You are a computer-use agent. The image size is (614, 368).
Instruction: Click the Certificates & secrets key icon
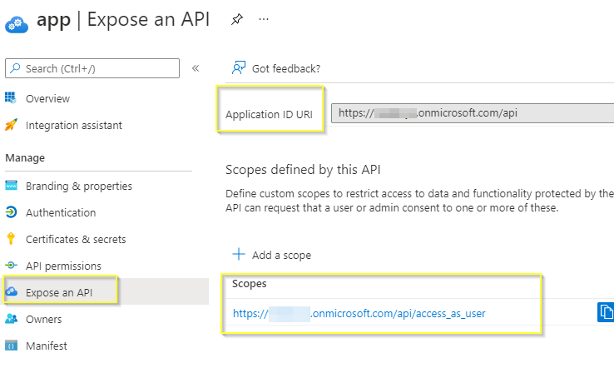click(11, 238)
